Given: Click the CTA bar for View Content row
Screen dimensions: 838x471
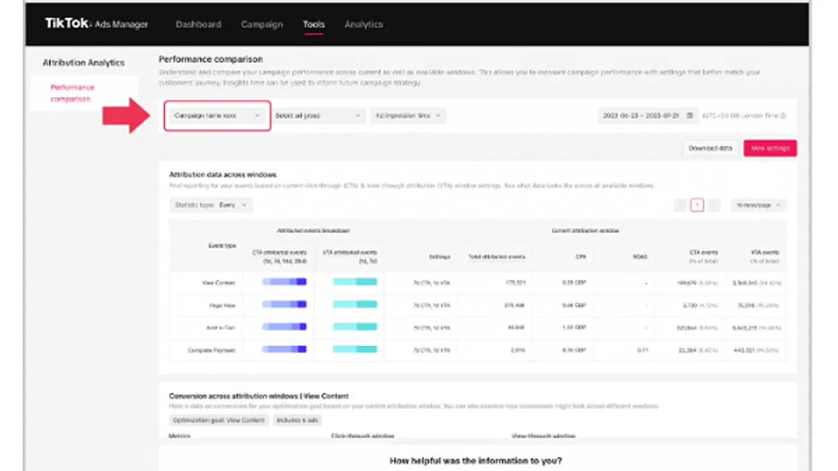Looking at the screenshot, I should point(284,282).
